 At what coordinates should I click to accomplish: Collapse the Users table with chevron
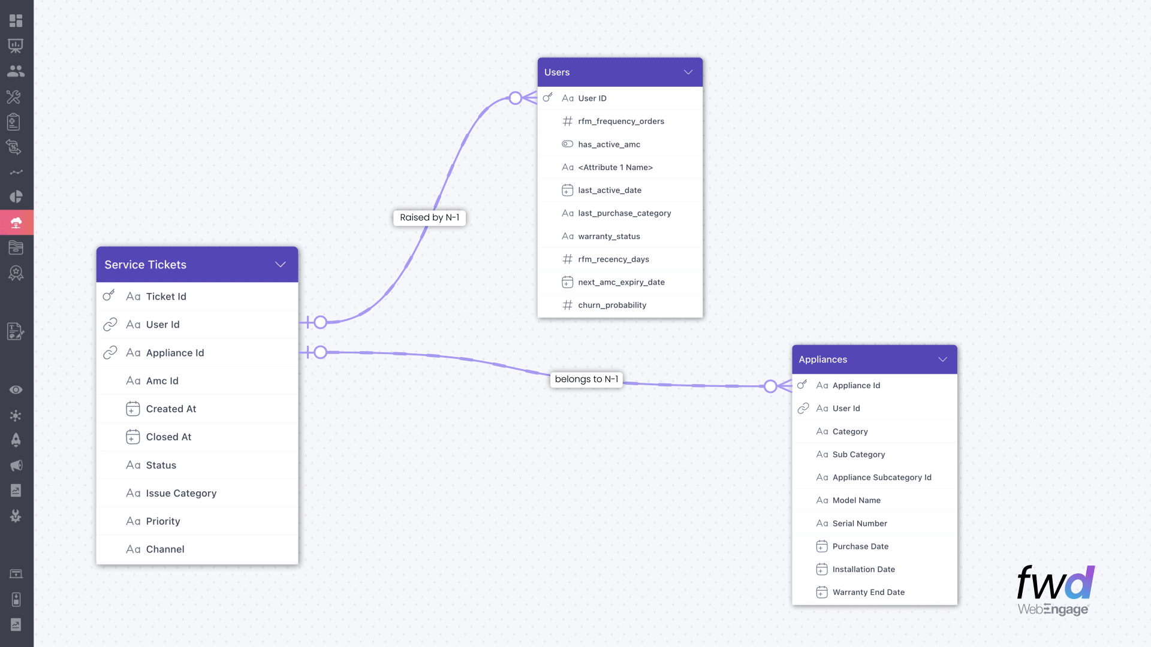(x=688, y=72)
